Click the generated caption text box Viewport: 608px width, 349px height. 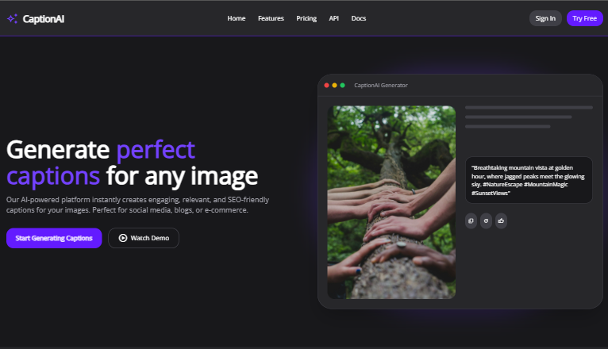click(x=529, y=180)
